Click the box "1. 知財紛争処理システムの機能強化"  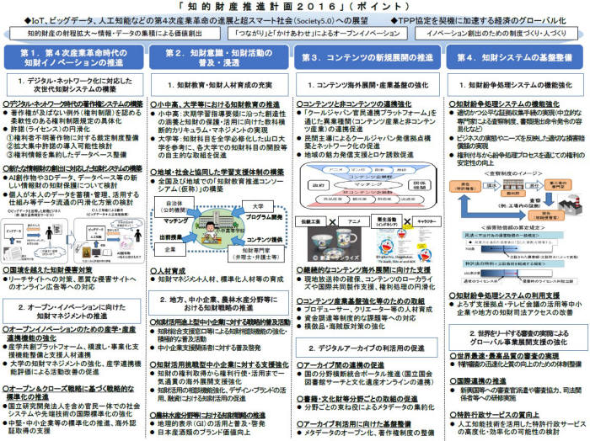tap(515, 84)
